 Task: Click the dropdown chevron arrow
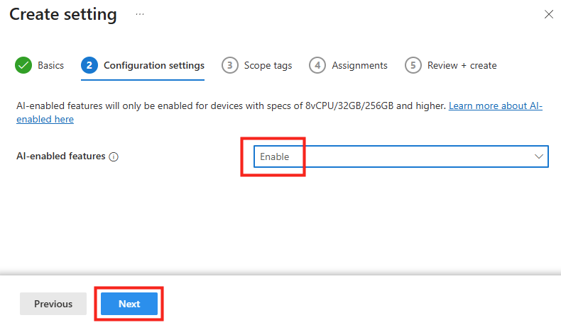(538, 156)
